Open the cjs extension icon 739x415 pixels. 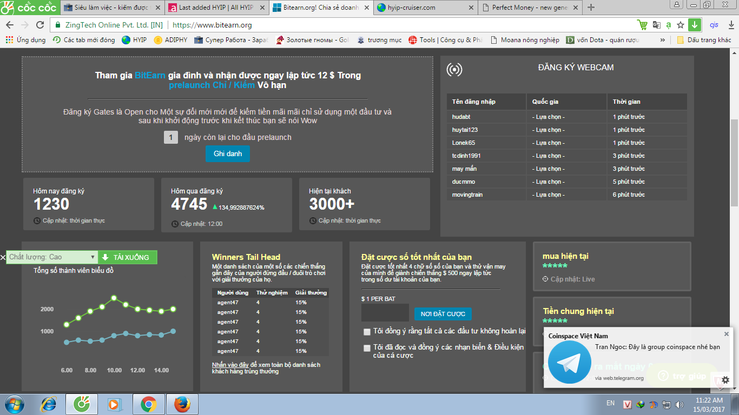(714, 25)
